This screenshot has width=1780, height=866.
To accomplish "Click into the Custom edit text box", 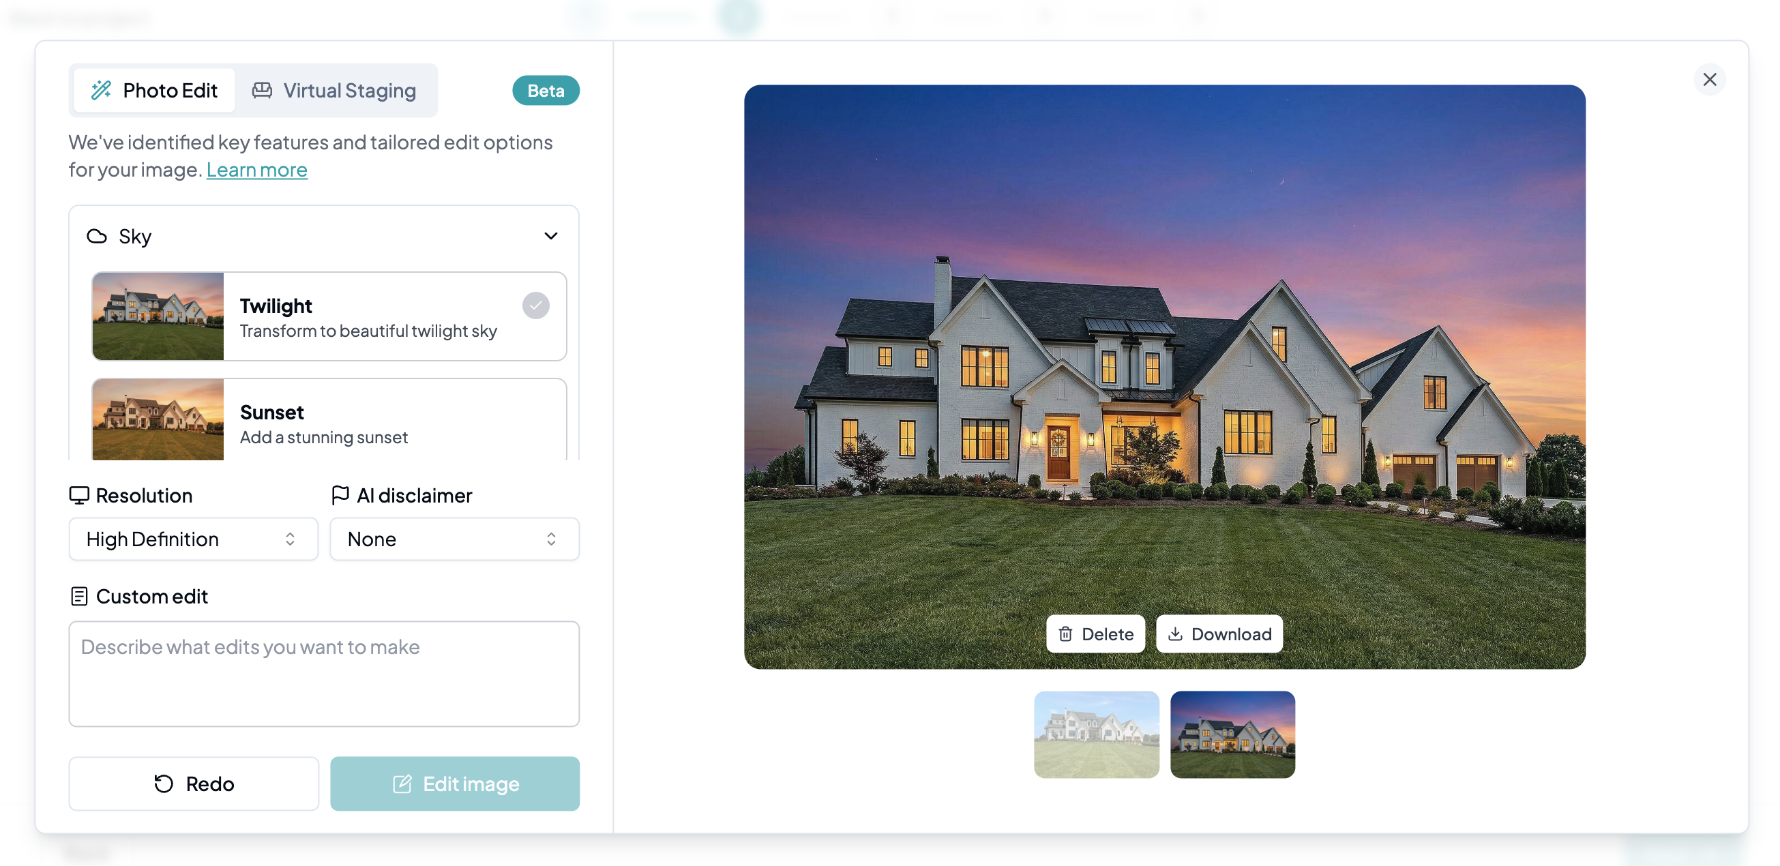I will 324,674.
